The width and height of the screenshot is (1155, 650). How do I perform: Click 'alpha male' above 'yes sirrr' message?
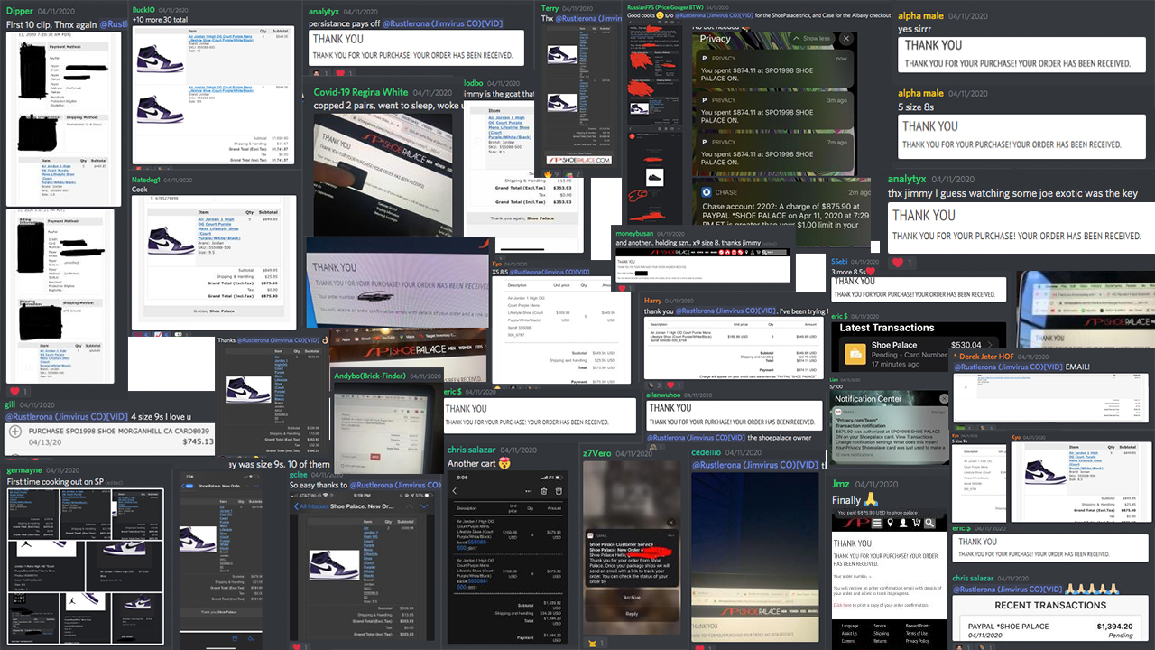[920, 15]
